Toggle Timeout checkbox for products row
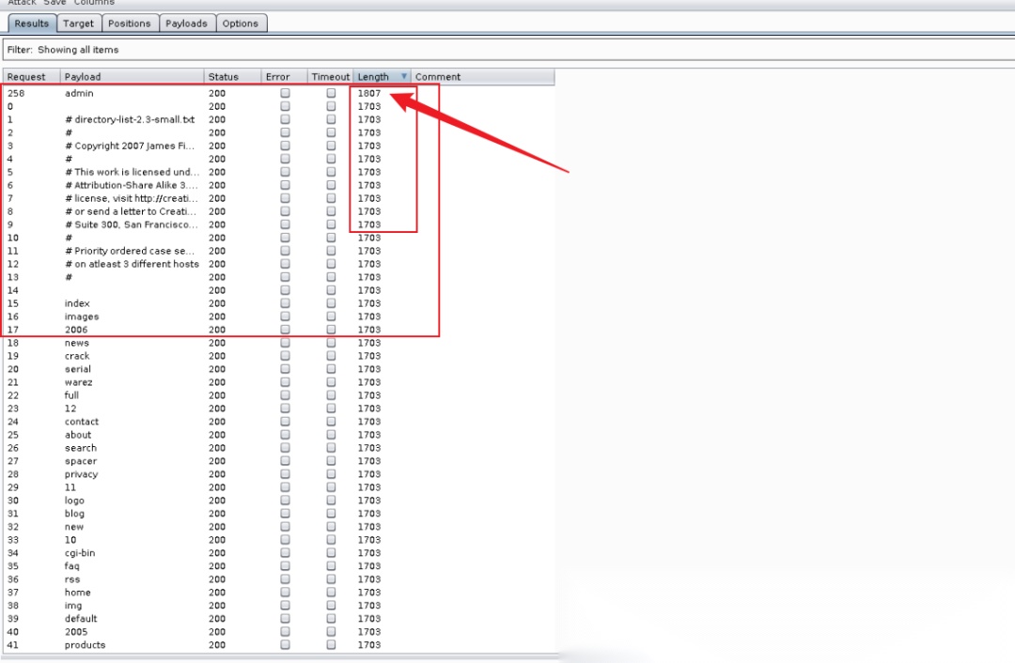This screenshot has width=1015, height=663. pyautogui.click(x=331, y=645)
